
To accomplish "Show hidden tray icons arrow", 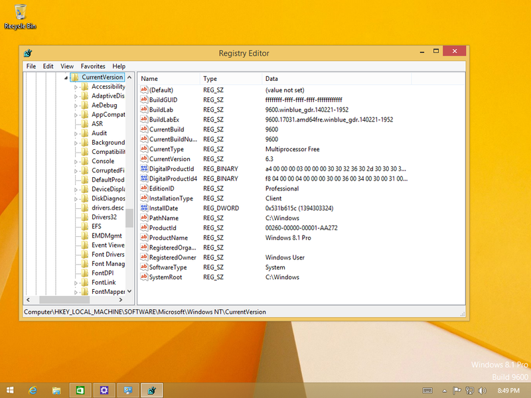I will coord(445,391).
